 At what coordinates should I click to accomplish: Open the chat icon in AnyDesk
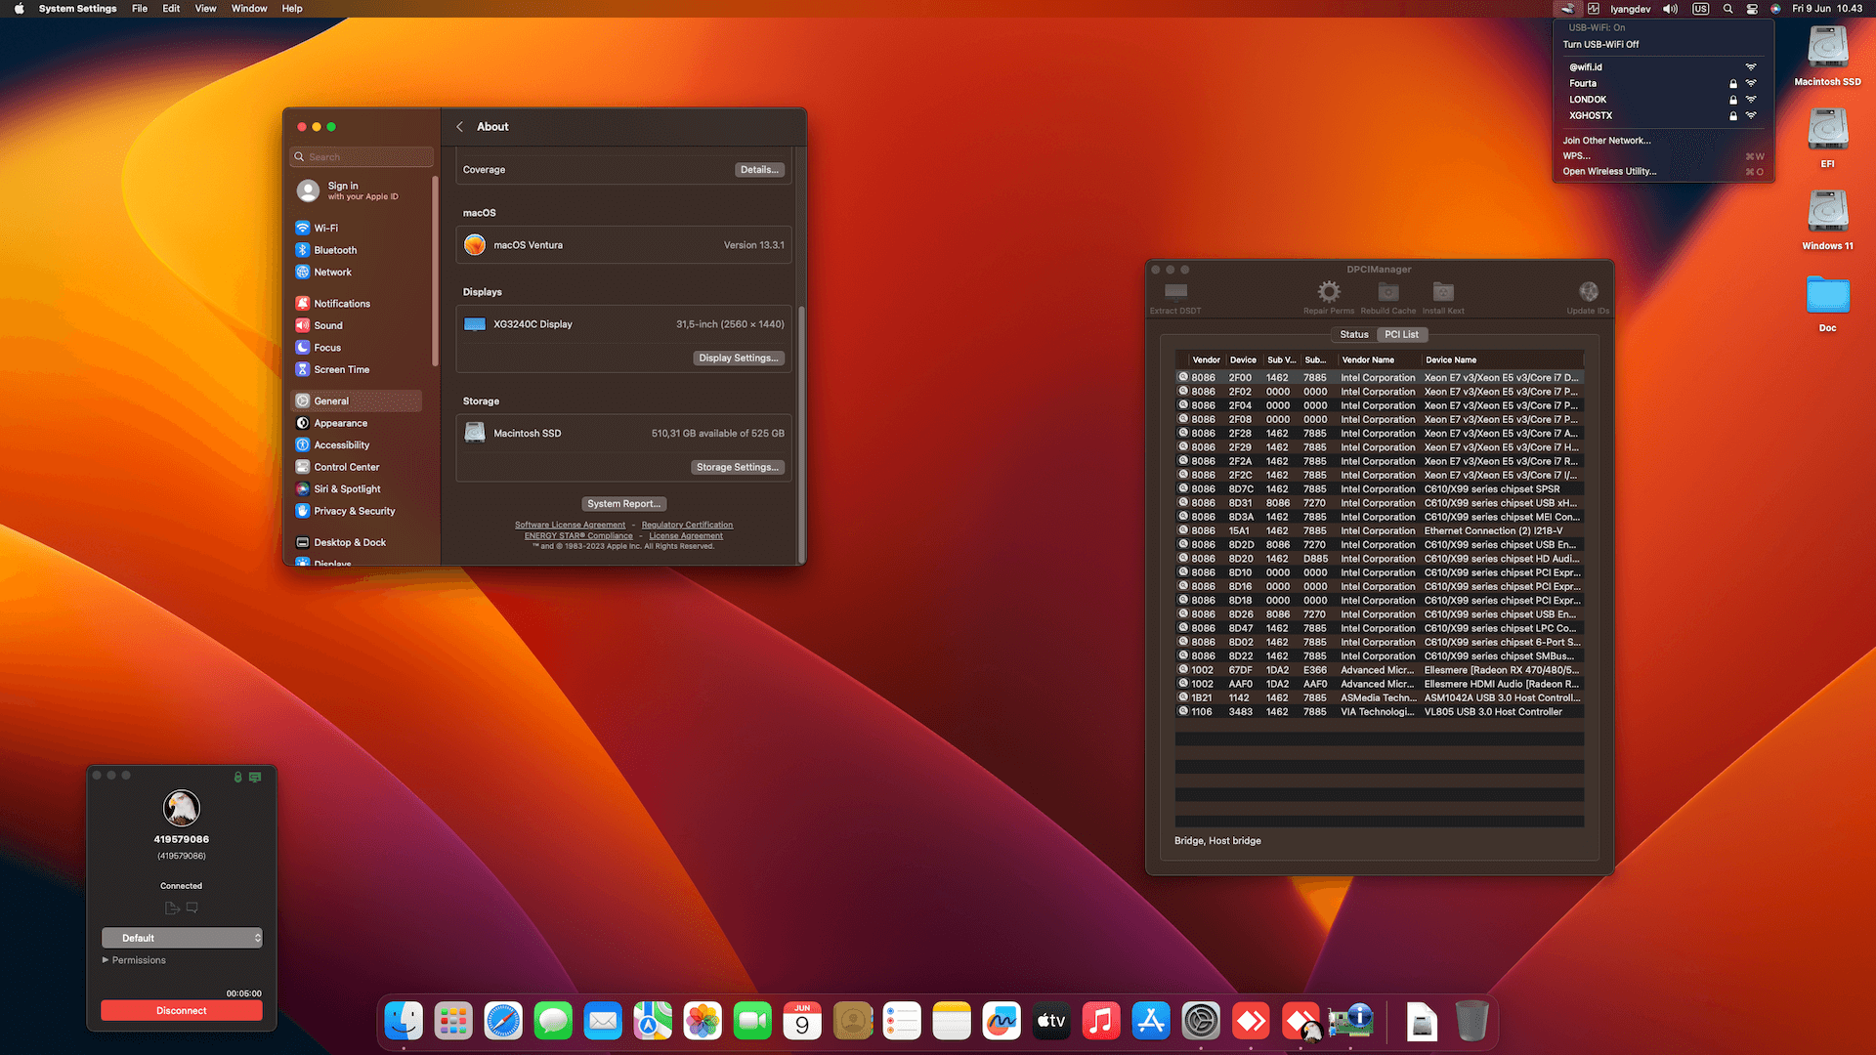(192, 907)
